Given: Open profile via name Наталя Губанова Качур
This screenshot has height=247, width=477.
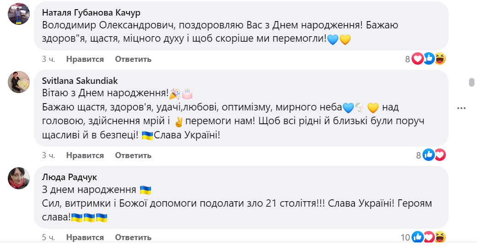Looking at the screenshot, I should [91, 12].
